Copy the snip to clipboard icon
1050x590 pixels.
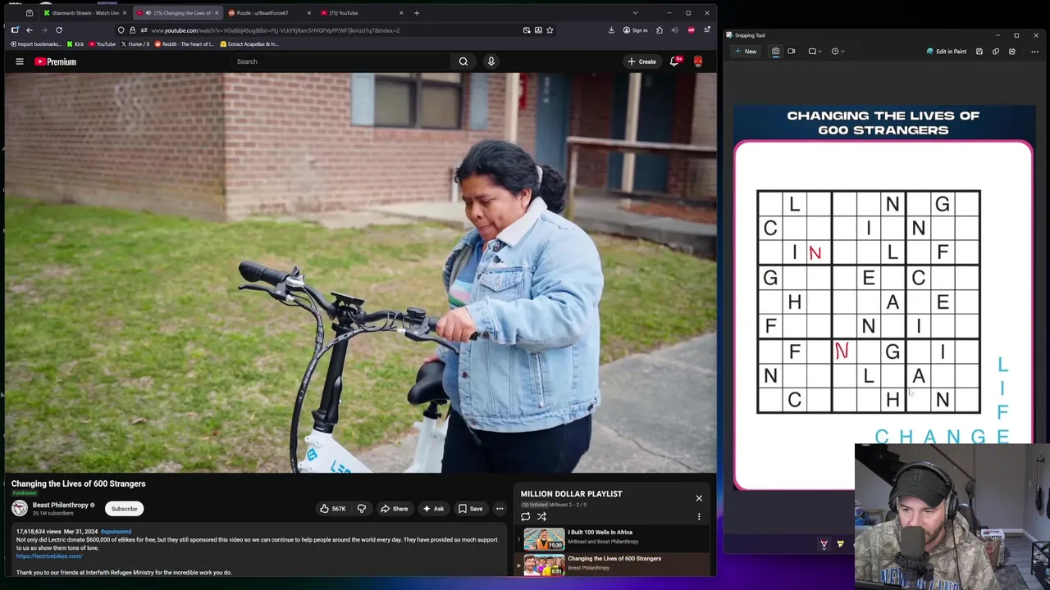coord(996,51)
